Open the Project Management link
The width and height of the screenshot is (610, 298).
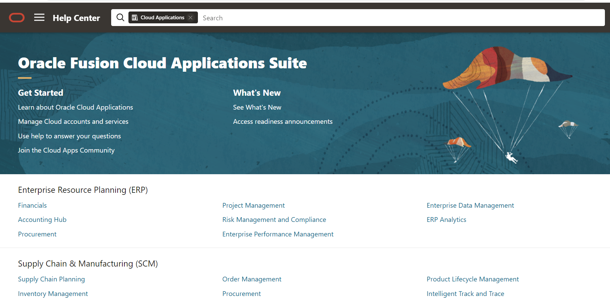tap(253, 205)
